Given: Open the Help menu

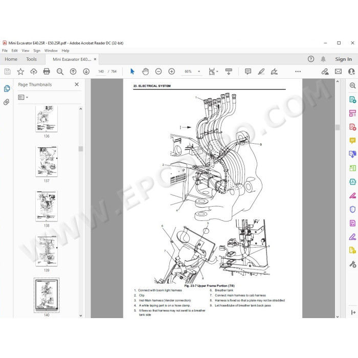Looking at the screenshot, I should (65, 51).
